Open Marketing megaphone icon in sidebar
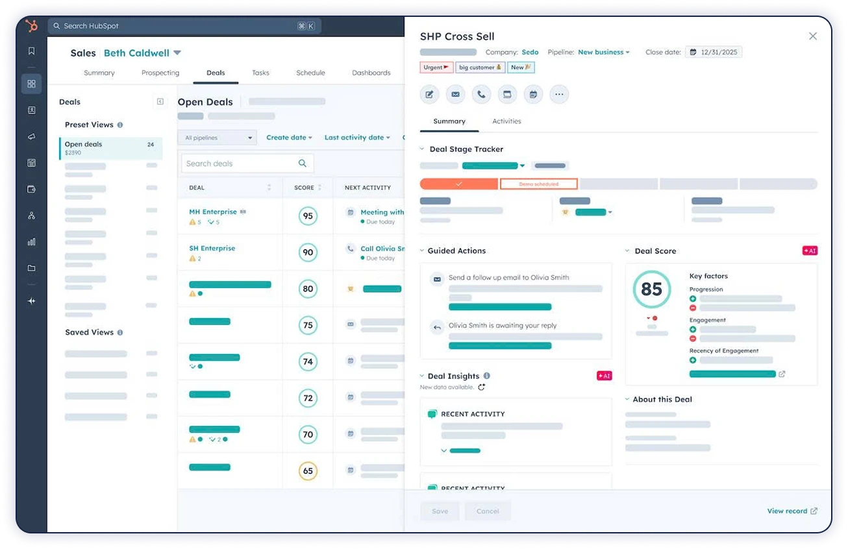 (x=31, y=137)
